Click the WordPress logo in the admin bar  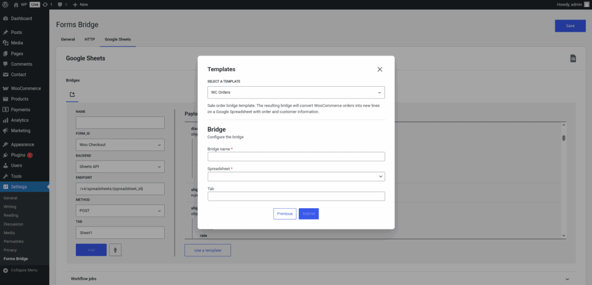point(5,5)
